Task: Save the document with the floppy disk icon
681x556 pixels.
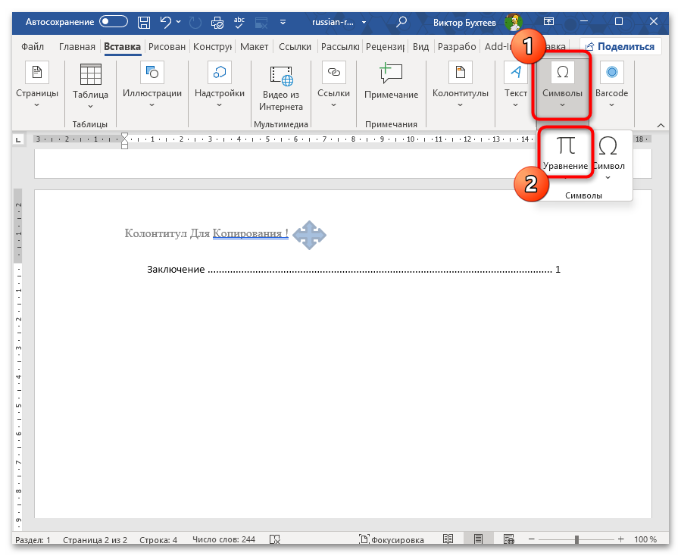Action: pos(144,22)
